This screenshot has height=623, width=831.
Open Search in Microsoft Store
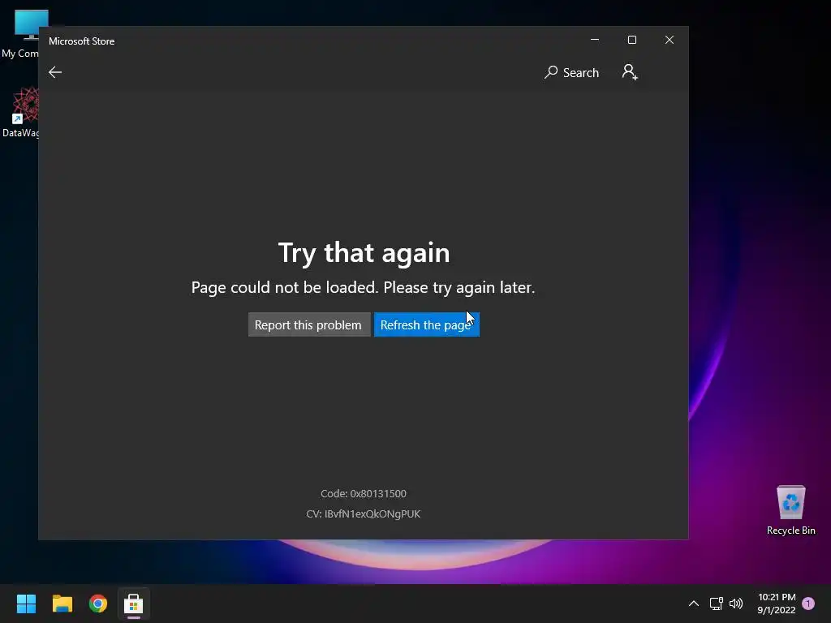[x=571, y=72]
